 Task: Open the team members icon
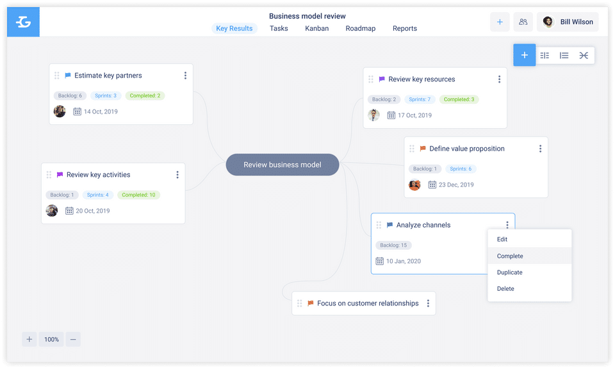[x=523, y=22]
